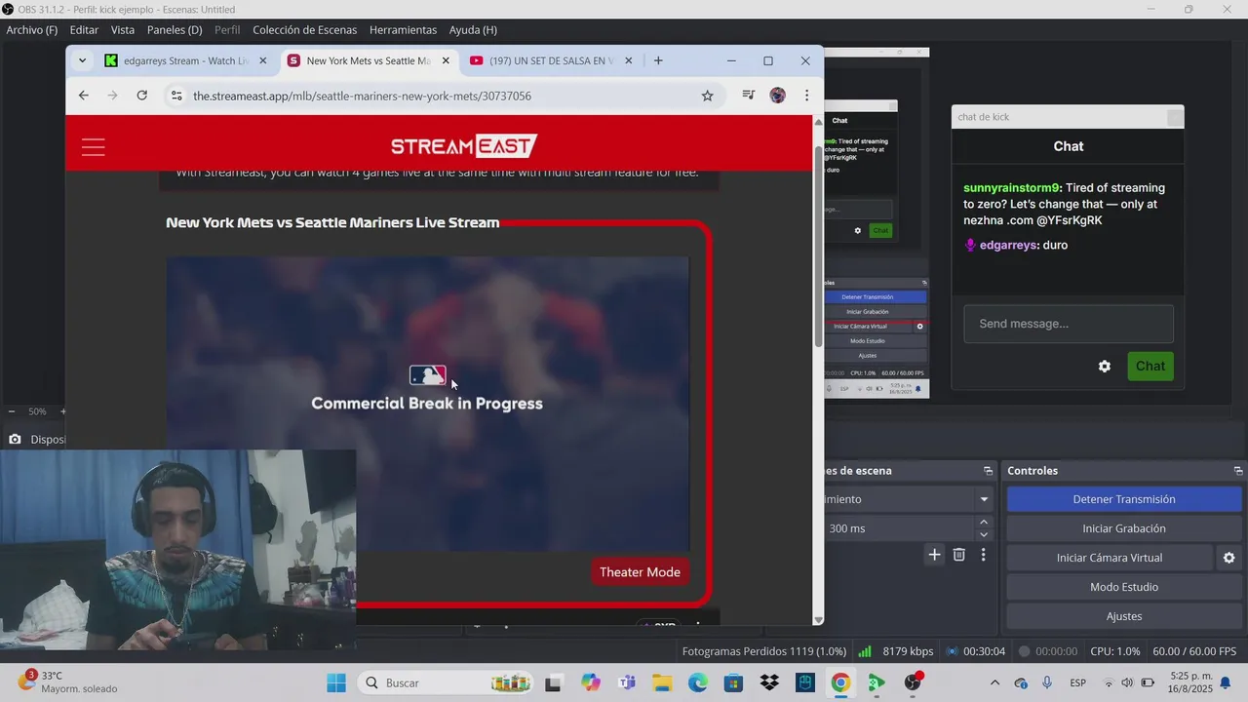The height and width of the screenshot is (702, 1248).
Task: Open new tab in Chrome
Action: click(658, 60)
